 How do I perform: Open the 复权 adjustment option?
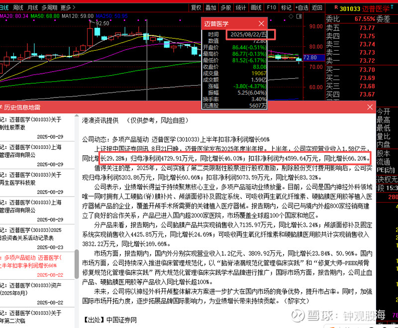(x=196, y=7)
